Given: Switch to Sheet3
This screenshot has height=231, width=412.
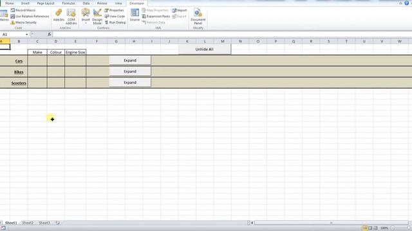Looking at the screenshot, I should (x=44, y=223).
